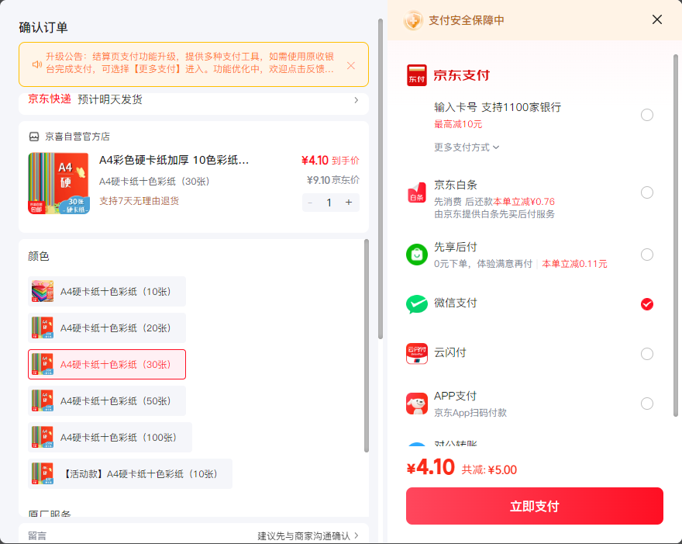Open the 京东快递 delivery details chevron
The height and width of the screenshot is (544, 682).
tap(356, 100)
